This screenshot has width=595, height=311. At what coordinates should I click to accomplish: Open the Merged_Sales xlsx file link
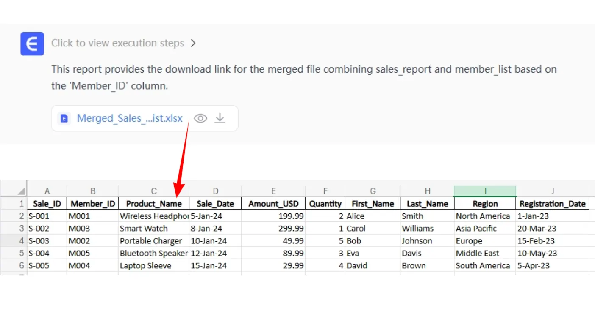(x=129, y=118)
